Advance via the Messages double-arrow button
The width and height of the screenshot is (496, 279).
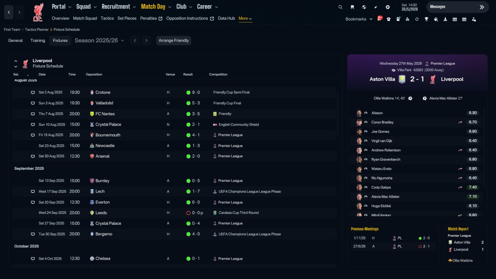(482, 7)
